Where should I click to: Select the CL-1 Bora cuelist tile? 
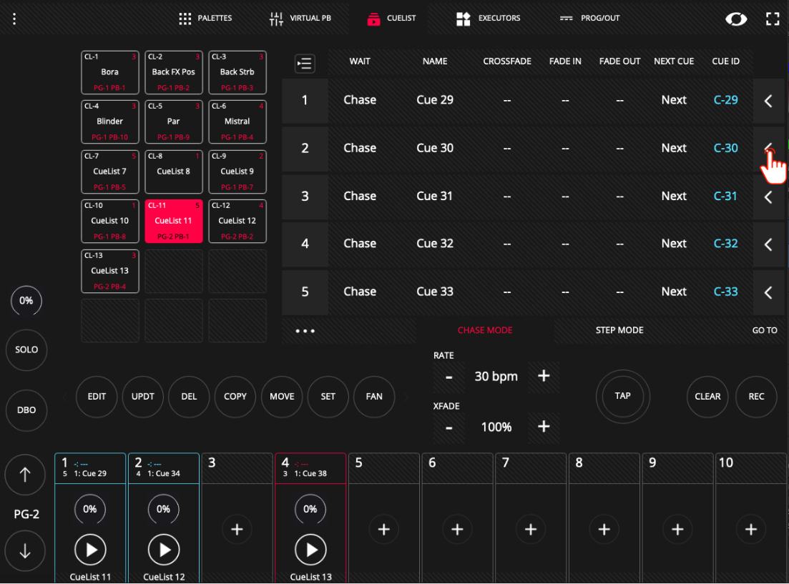(109, 72)
